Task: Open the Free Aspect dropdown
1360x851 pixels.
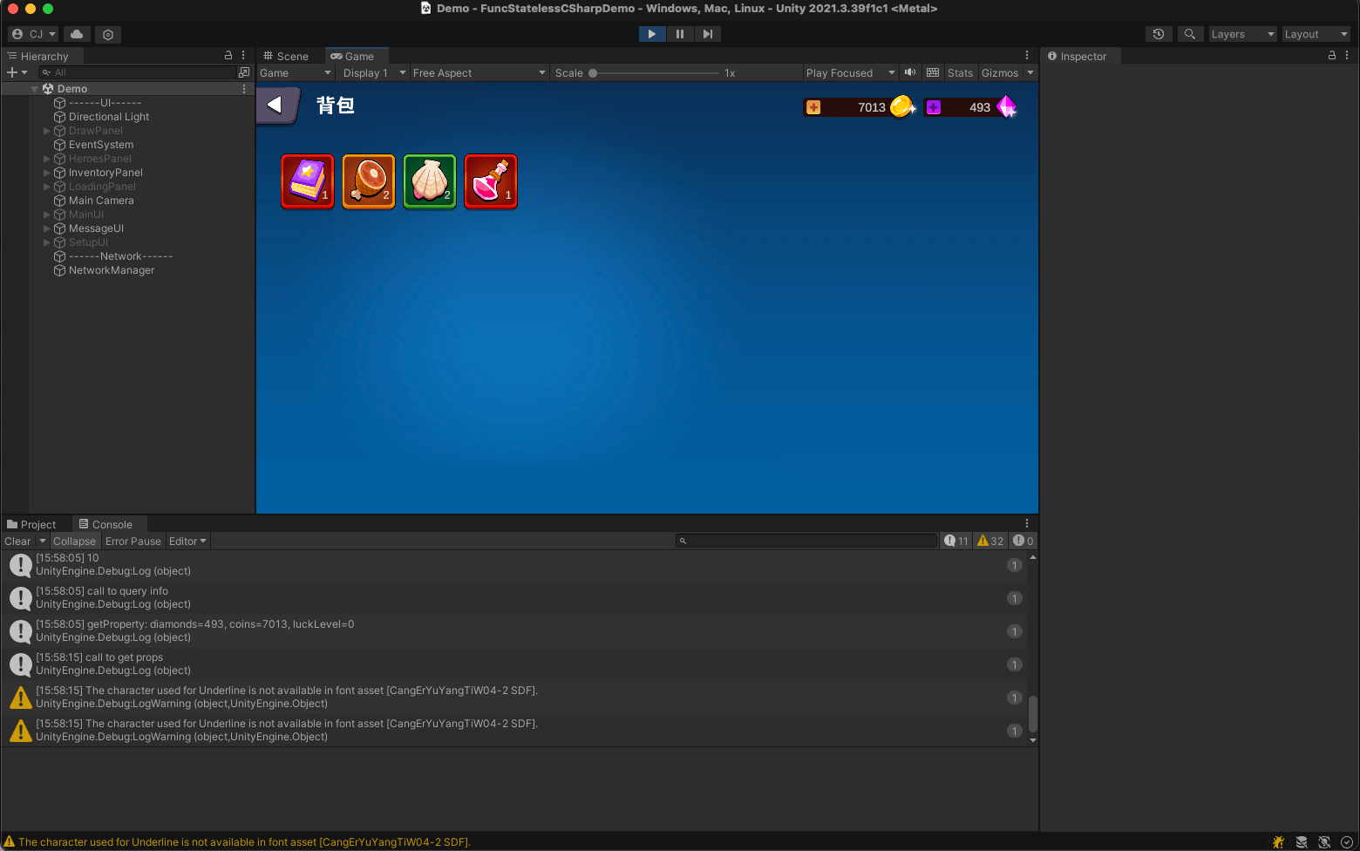Action: (479, 73)
